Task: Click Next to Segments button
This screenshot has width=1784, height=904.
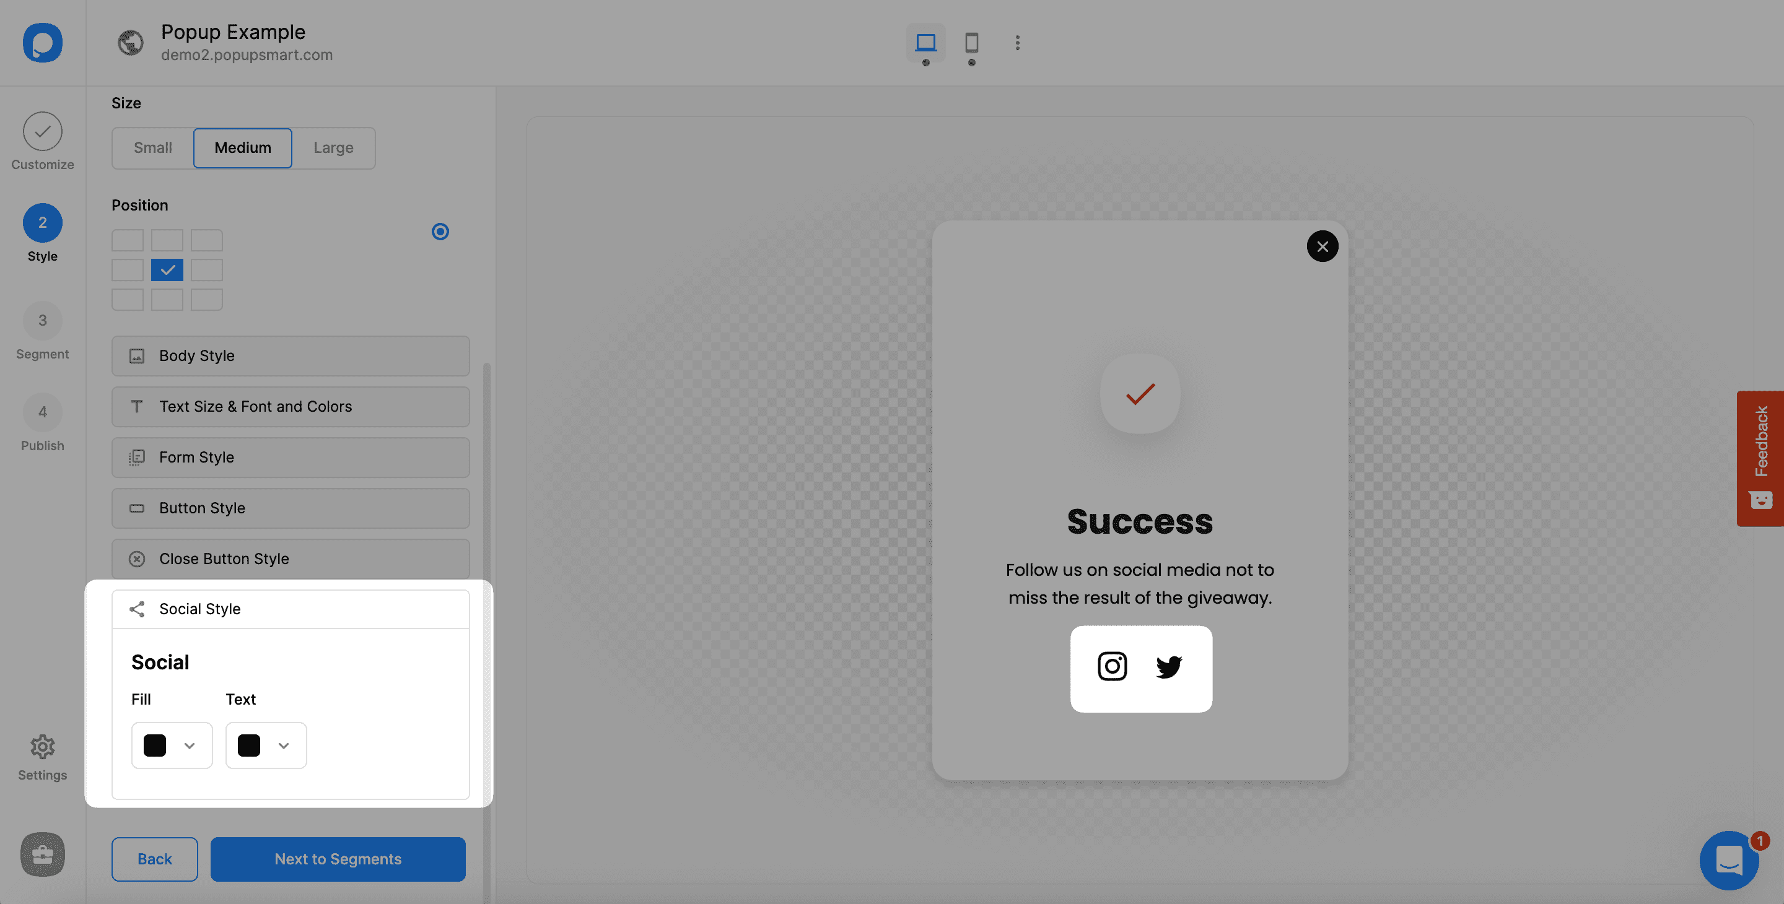Action: coord(338,858)
